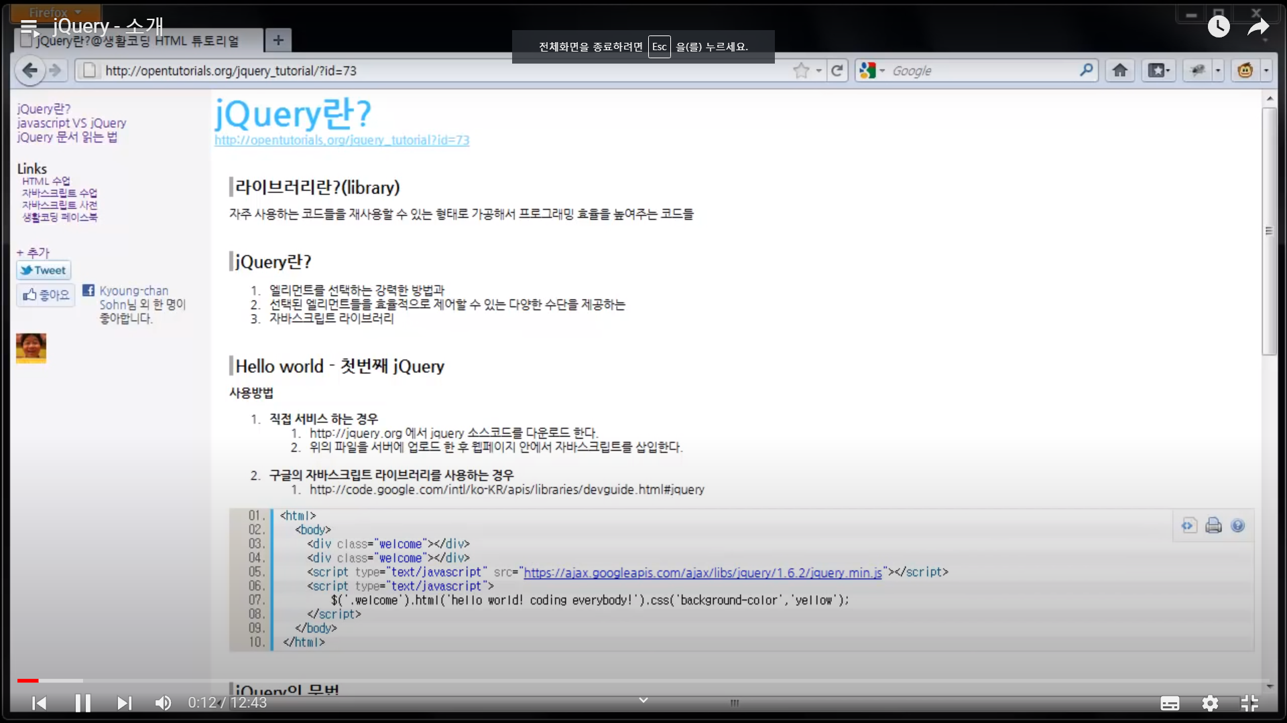Open the playlist menu icon
This screenshot has height=723, width=1287.
[x=29, y=27]
